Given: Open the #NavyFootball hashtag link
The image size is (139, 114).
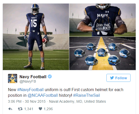Looking at the screenshot, I should [x=31, y=90].
